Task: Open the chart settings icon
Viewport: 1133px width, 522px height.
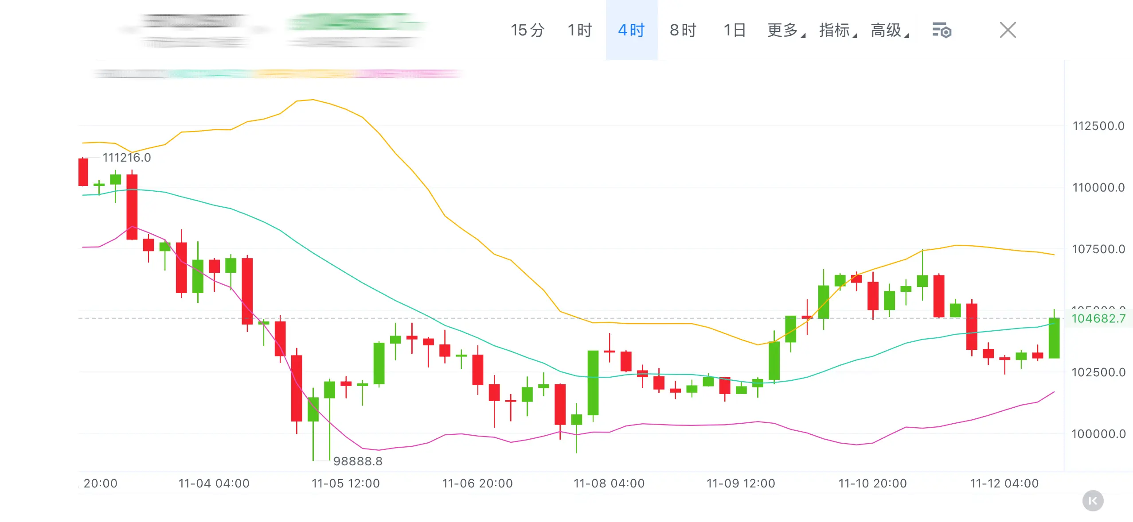Action: pyautogui.click(x=942, y=31)
